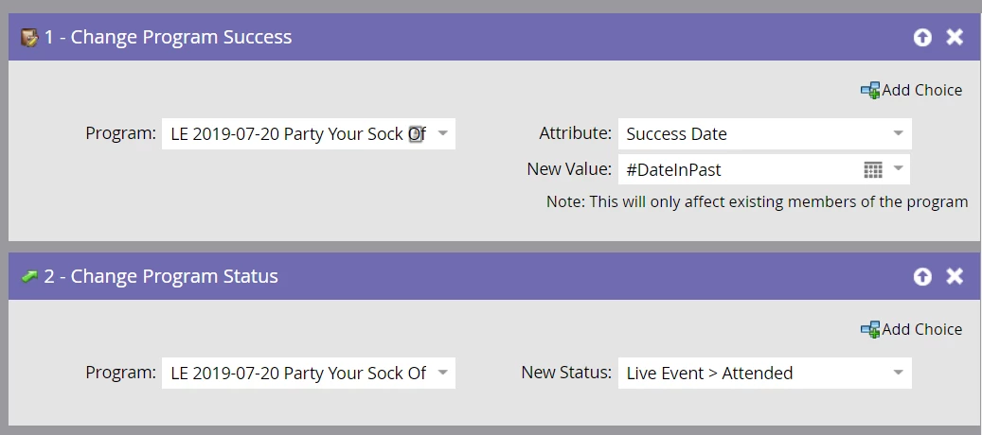The width and height of the screenshot is (982, 435).
Task: Click Add Choice link in step 2
Action: pos(921,329)
